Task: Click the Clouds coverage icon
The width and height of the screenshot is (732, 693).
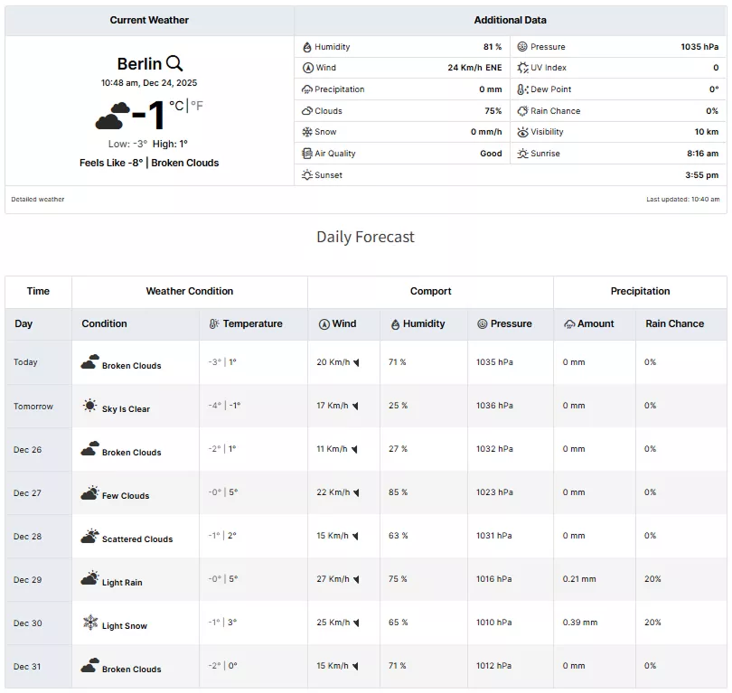Action: [306, 110]
